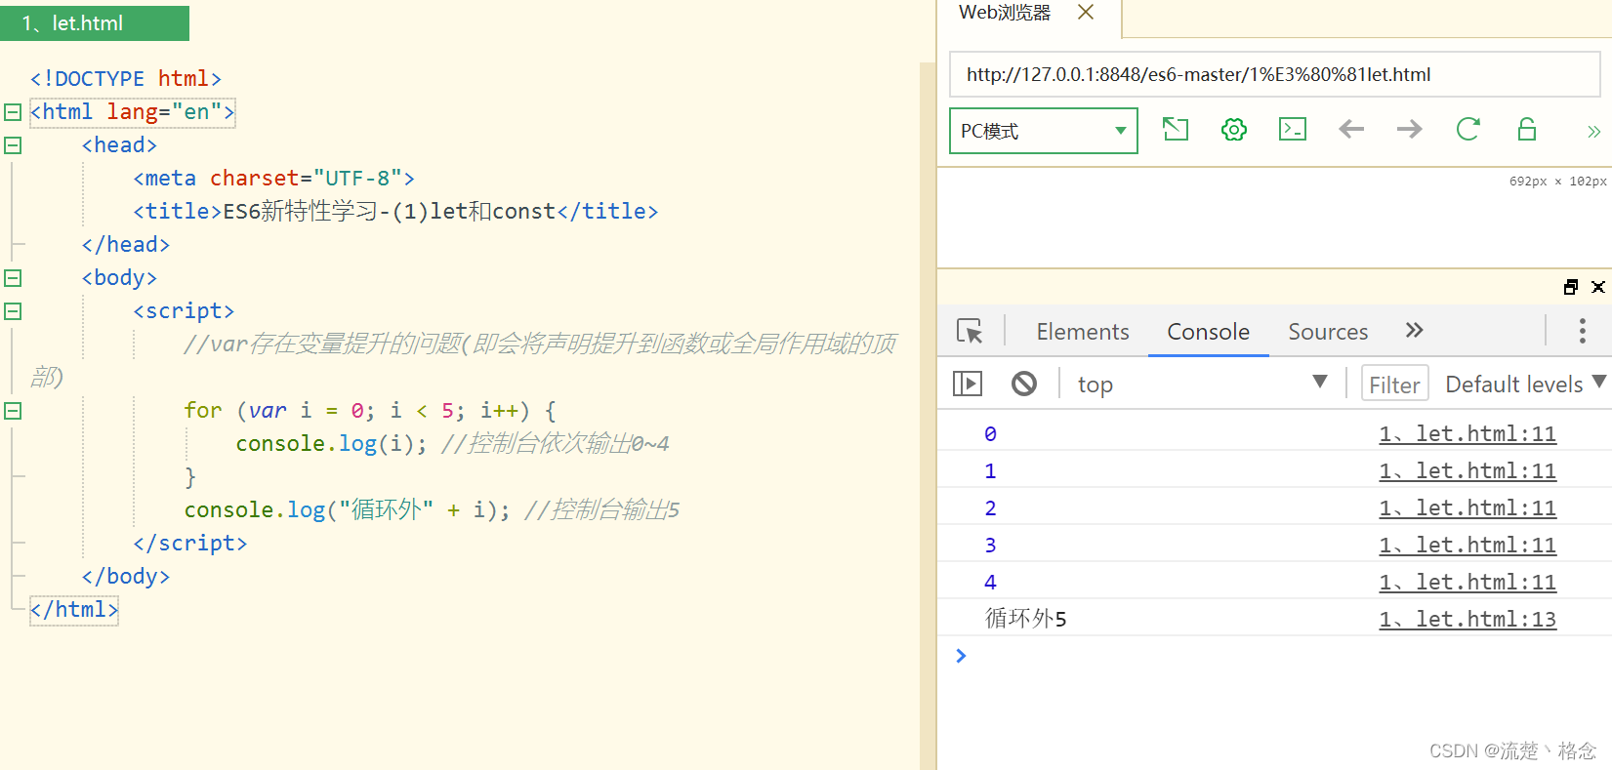Viewport: 1612px width, 770px height.
Task: Go forward in the built-in browser
Action: click(1410, 129)
